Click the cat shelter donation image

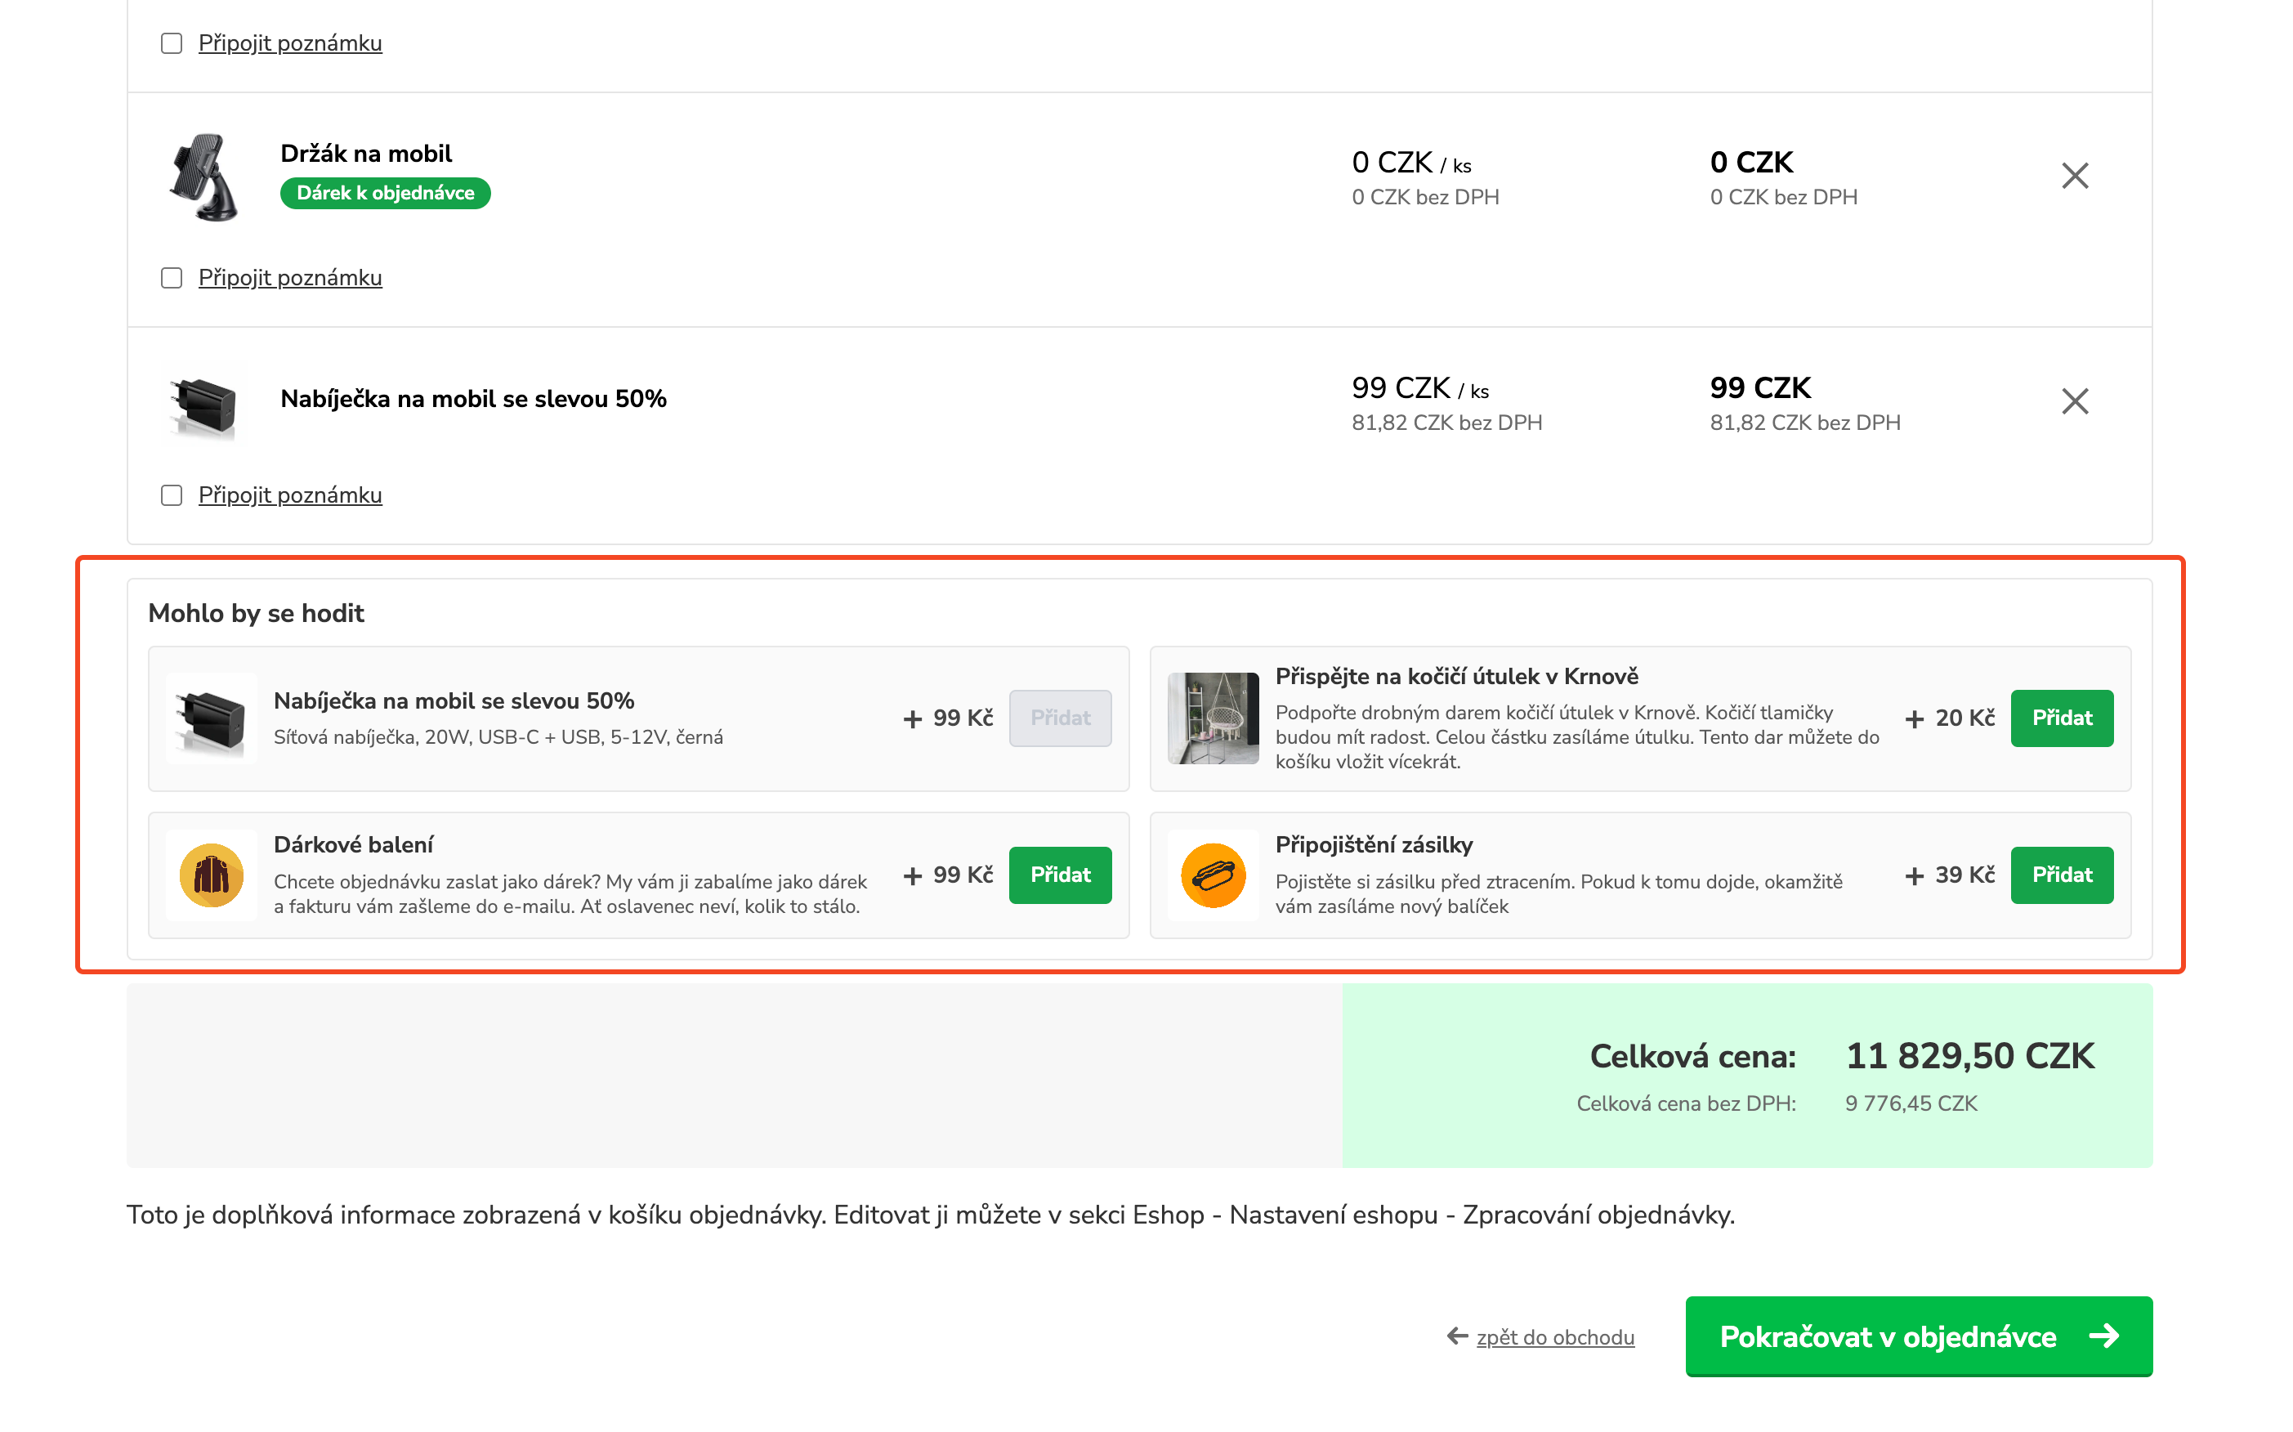1213,718
